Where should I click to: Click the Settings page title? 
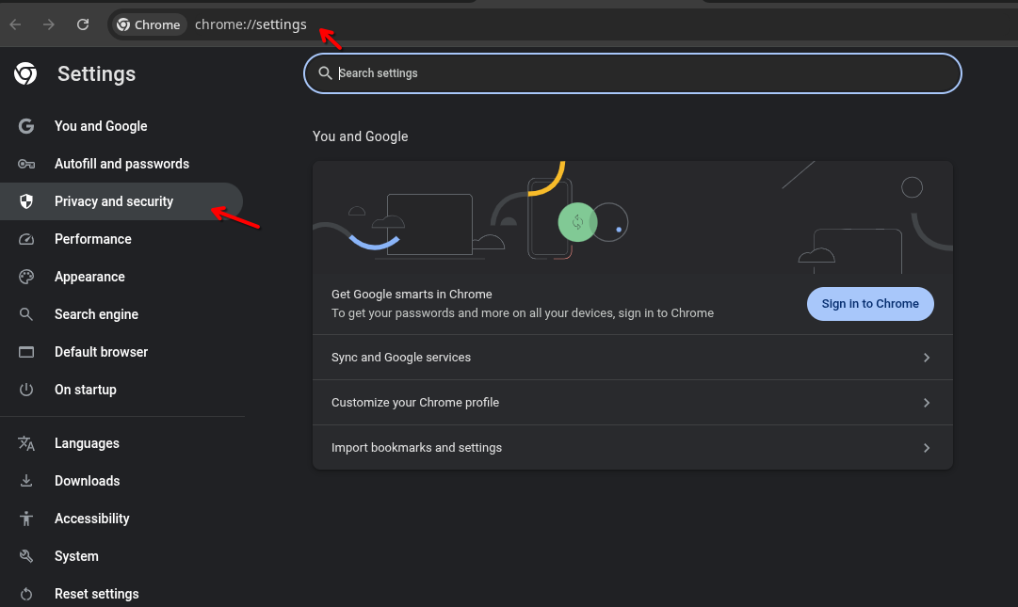click(96, 74)
